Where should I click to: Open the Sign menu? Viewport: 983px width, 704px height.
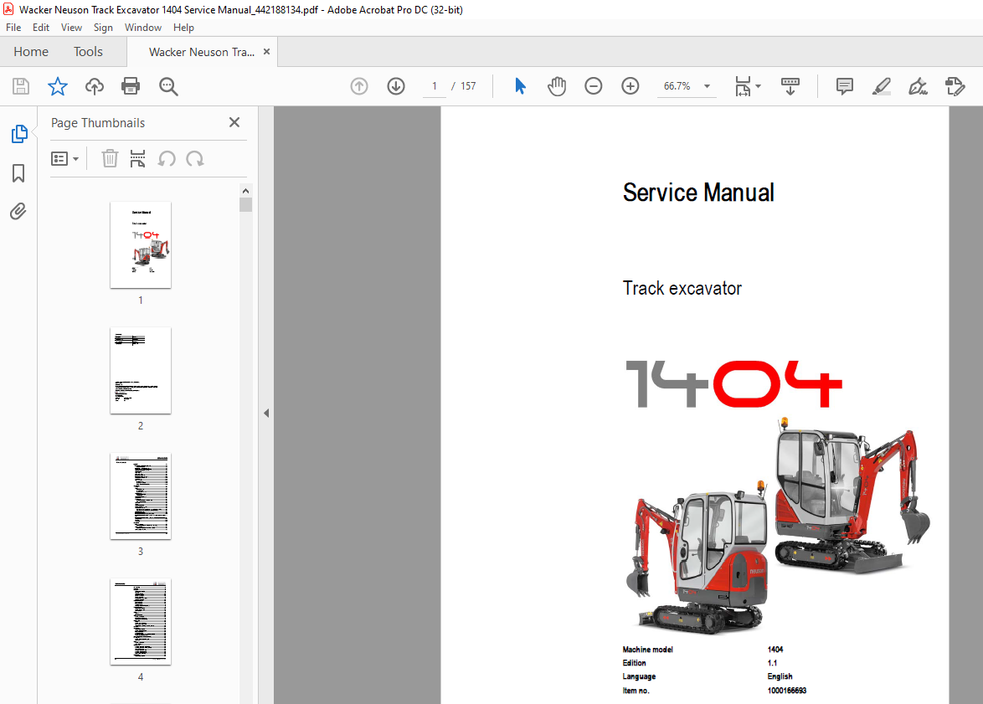[103, 28]
